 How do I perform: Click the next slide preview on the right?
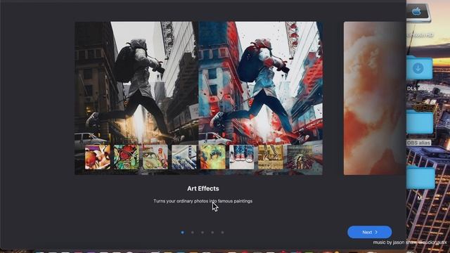[375, 98]
